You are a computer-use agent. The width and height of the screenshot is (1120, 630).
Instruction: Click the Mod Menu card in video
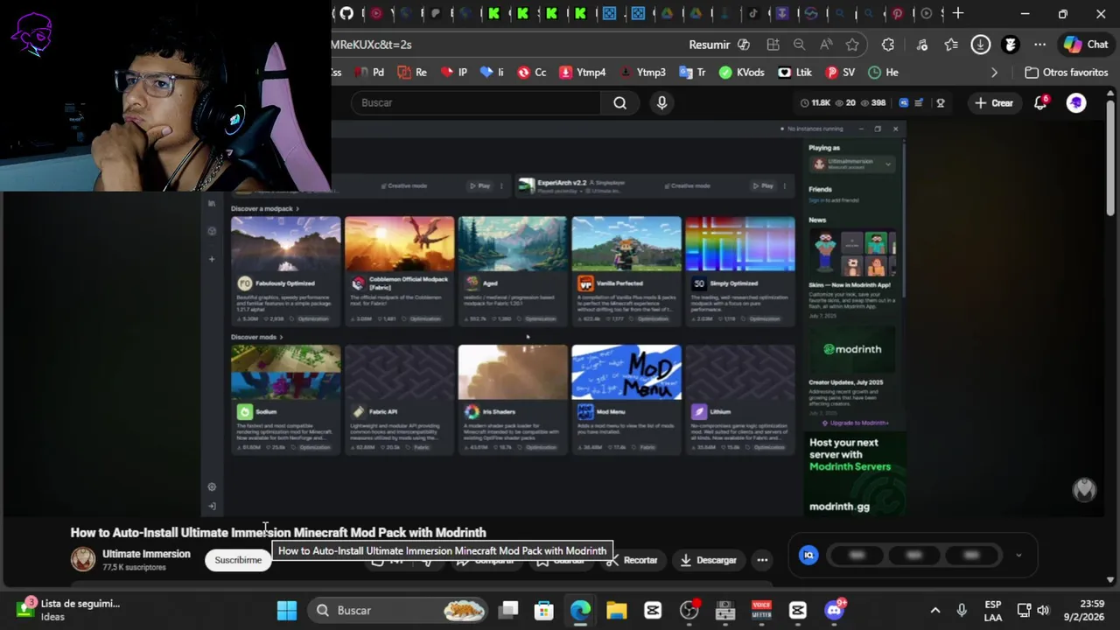[626, 398]
